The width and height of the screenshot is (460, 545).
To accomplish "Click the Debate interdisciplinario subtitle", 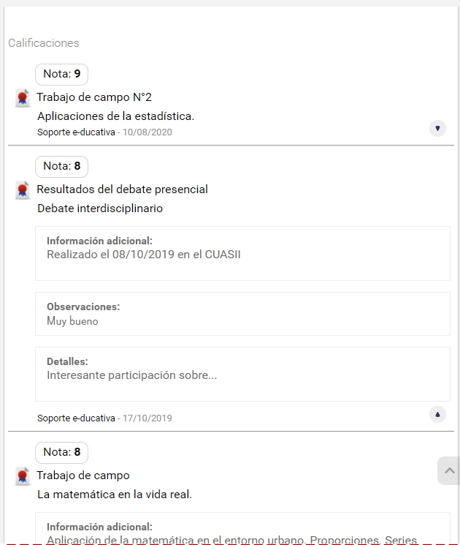I will pos(100,208).
